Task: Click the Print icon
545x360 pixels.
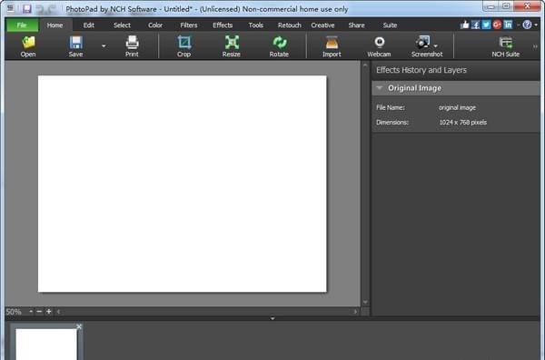Action: tap(132, 43)
